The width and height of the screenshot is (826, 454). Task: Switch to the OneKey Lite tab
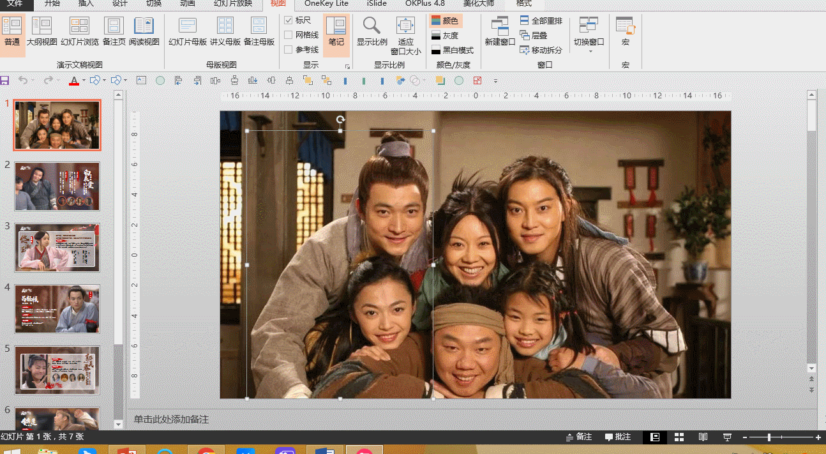coord(326,3)
